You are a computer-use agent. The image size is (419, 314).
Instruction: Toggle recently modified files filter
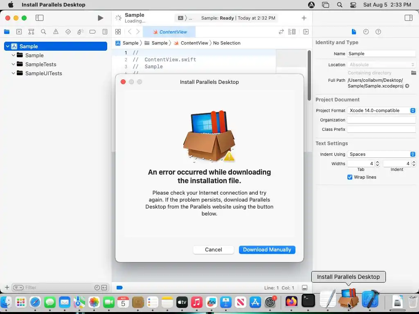[97, 287]
